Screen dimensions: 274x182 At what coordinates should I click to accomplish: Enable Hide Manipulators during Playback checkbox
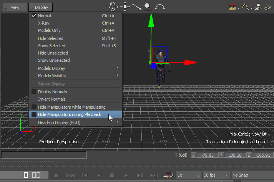coord(34,114)
